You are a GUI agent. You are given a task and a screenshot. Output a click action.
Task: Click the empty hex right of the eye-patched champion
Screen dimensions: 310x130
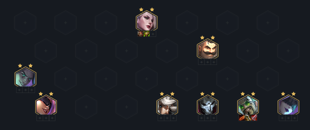point(86,107)
